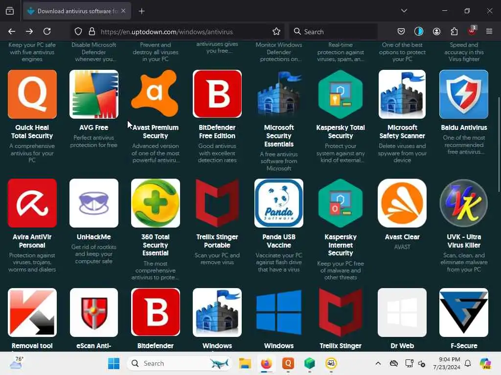Open the AVG Free title link
501x375 pixels.
click(93, 127)
